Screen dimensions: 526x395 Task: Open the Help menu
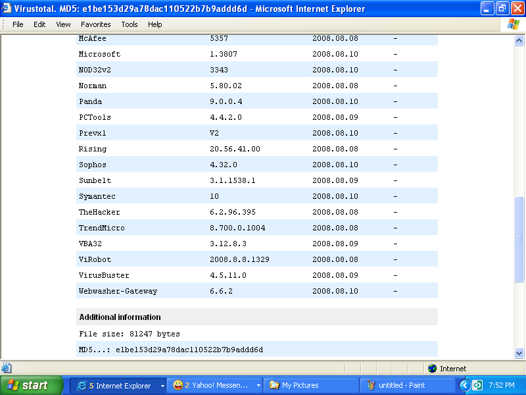coord(155,24)
